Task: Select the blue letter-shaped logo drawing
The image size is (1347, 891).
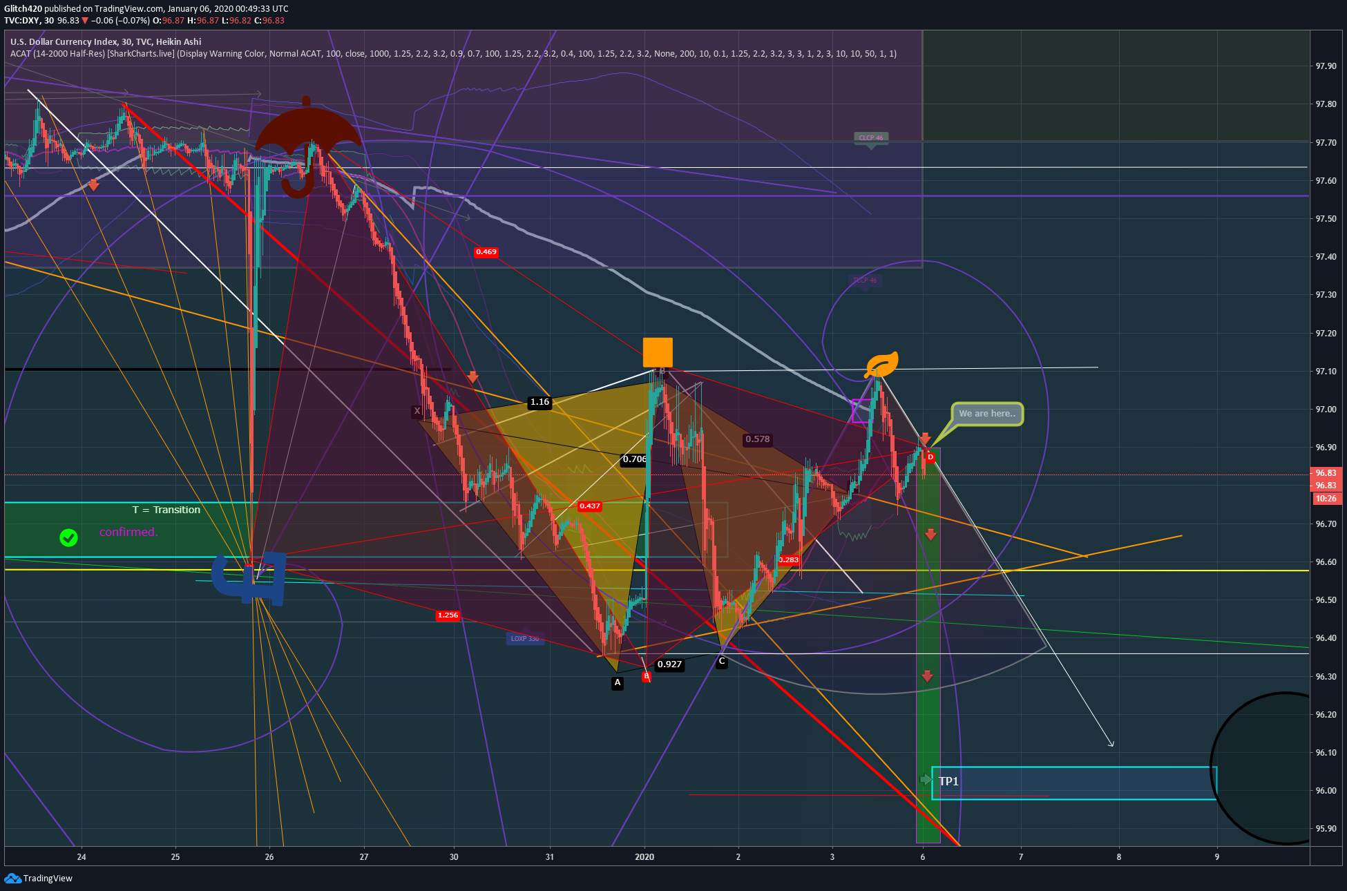Action: pos(249,578)
